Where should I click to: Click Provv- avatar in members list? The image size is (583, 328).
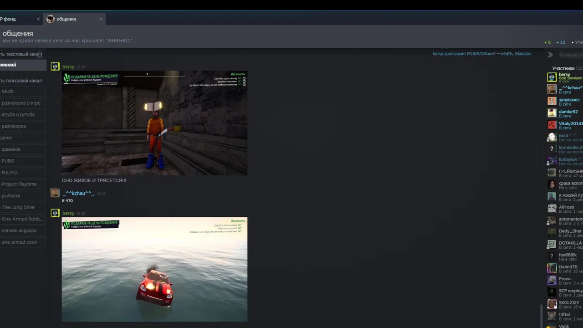coord(552,280)
